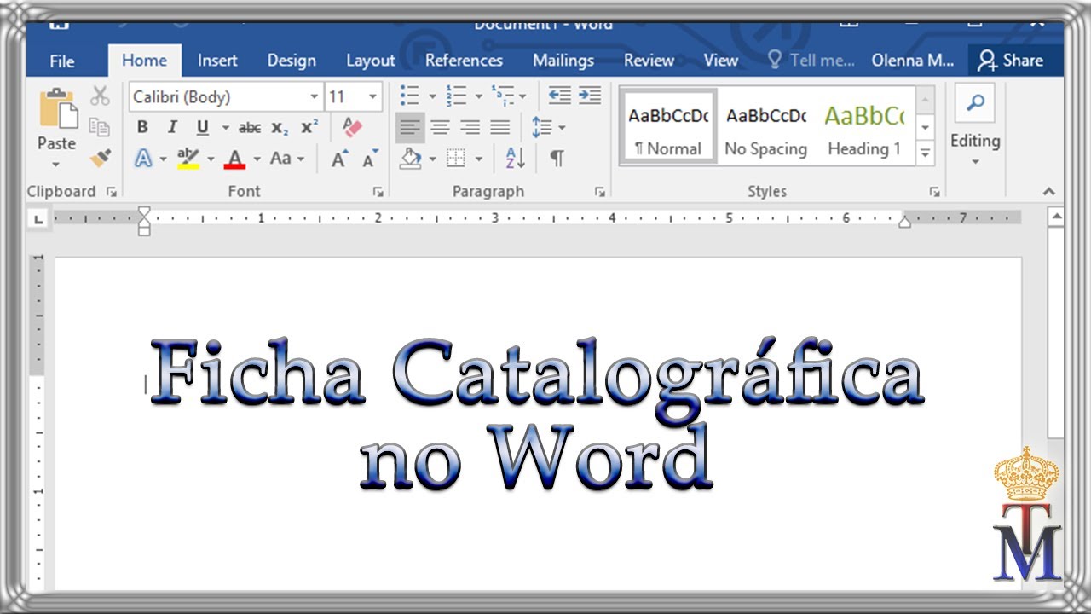Clear all formatting with eraser icon
The image size is (1091, 614).
coord(352,127)
